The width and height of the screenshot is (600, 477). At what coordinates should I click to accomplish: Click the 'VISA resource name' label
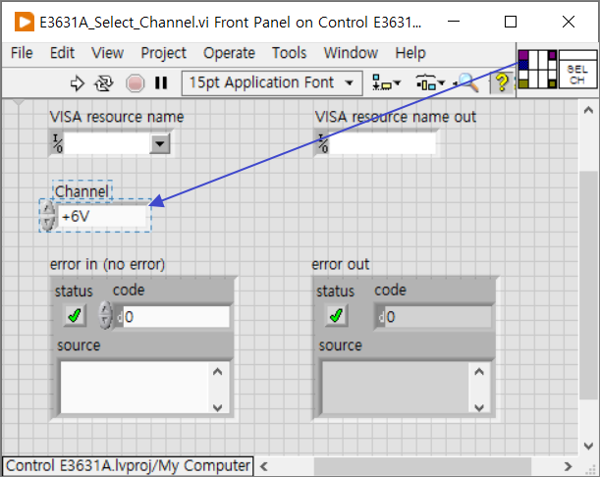[x=117, y=117]
